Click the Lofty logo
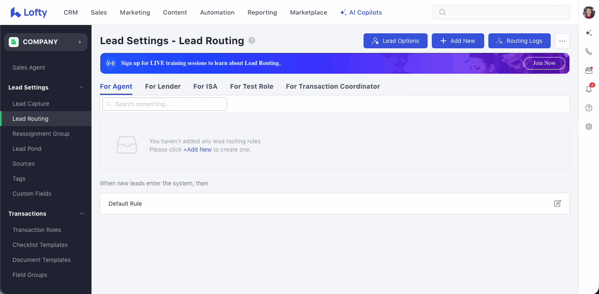The height and width of the screenshot is (294, 599). (x=29, y=12)
